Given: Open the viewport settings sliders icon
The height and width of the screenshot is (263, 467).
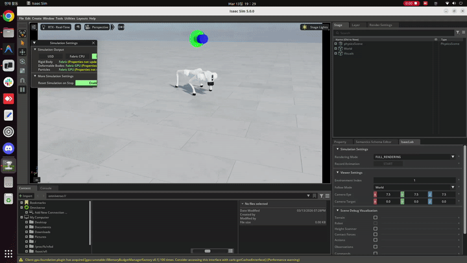Looking at the screenshot, I should (34, 27).
